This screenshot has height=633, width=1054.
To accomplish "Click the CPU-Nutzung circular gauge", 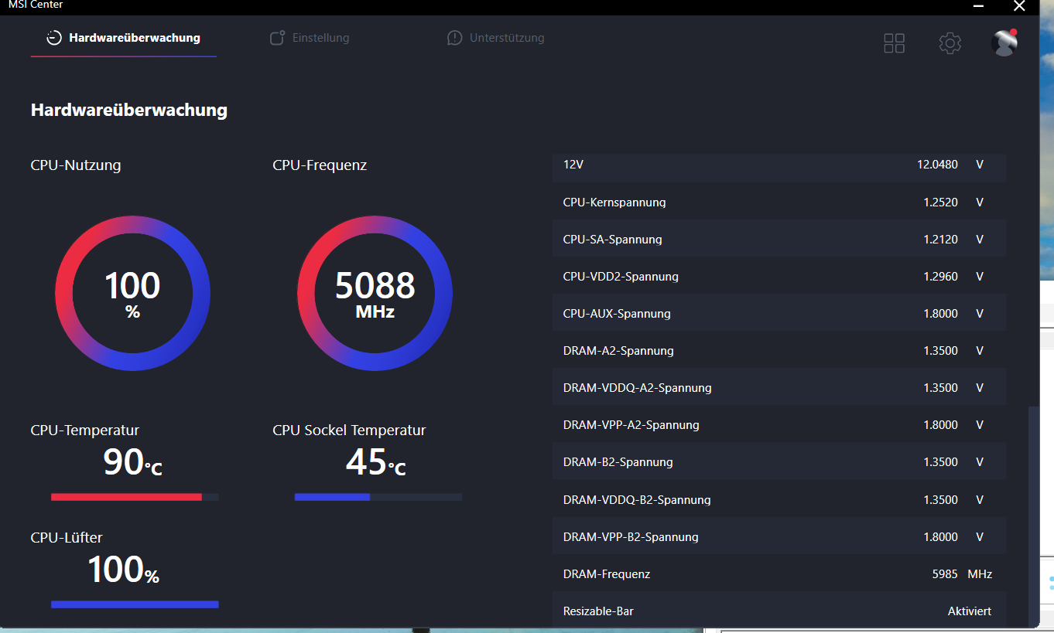I will 132,294.
